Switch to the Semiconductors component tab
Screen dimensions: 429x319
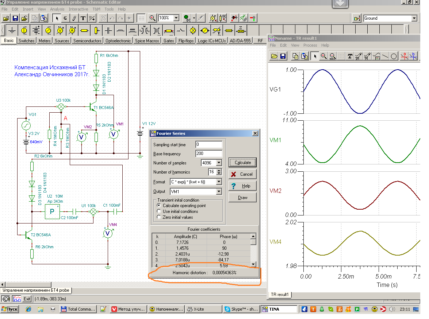click(87, 41)
